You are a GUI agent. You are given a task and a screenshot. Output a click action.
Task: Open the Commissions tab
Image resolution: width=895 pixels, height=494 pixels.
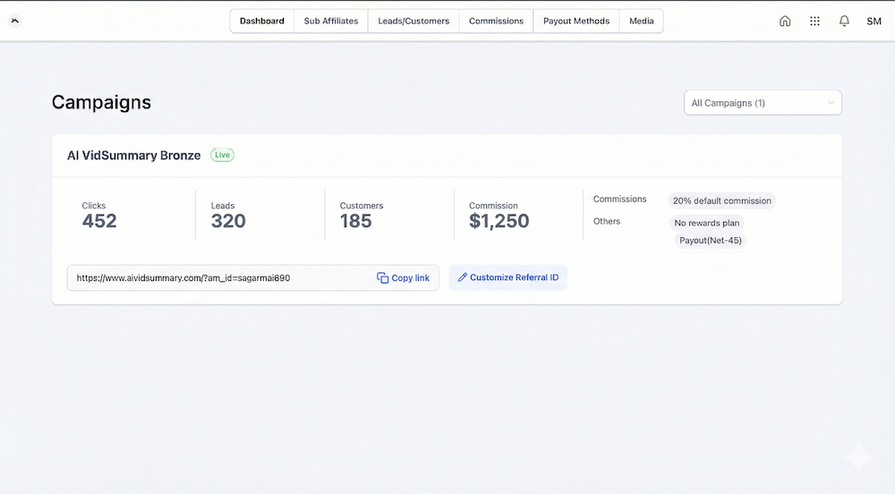click(496, 21)
